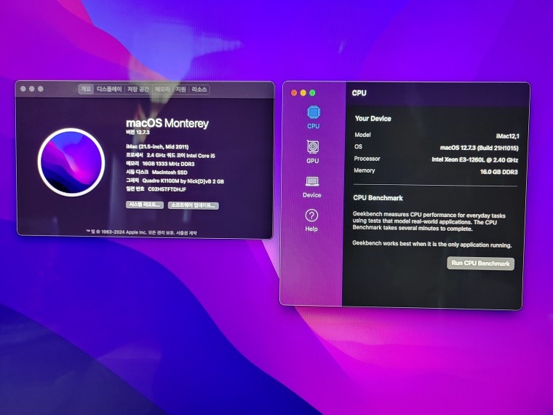Click the serial number C02H5TFTDHJF
Image resolution: width=553 pixels, height=415 pixels.
click(x=167, y=189)
